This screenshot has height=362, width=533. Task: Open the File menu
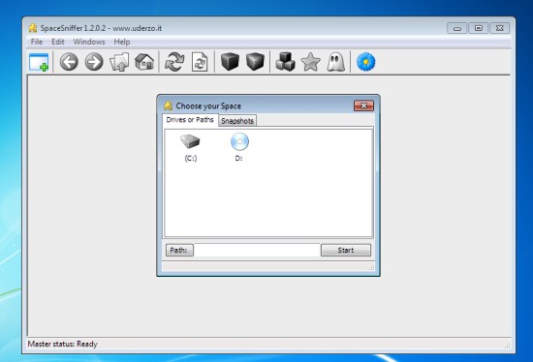pyautogui.click(x=37, y=42)
